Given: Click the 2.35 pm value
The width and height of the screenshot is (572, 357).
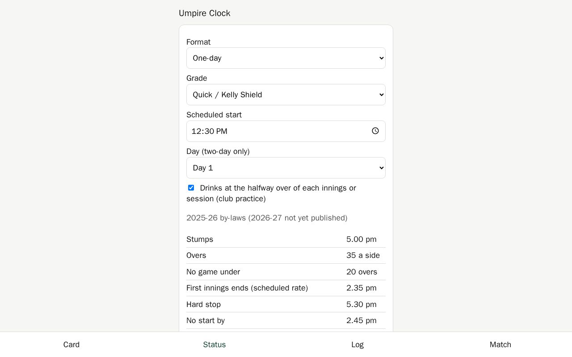Looking at the screenshot, I should (362, 288).
